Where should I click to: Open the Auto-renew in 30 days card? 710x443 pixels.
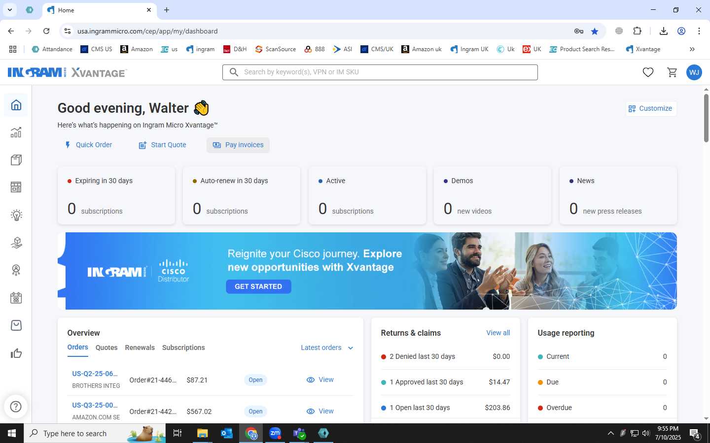pyautogui.click(x=242, y=195)
